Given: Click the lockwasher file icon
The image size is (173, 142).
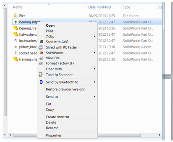Looking at the screenshot, I should pyautogui.click(x=16, y=40).
